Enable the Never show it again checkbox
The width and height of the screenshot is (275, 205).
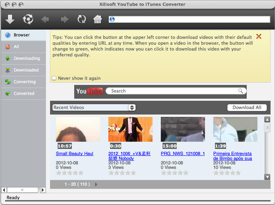click(54, 78)
